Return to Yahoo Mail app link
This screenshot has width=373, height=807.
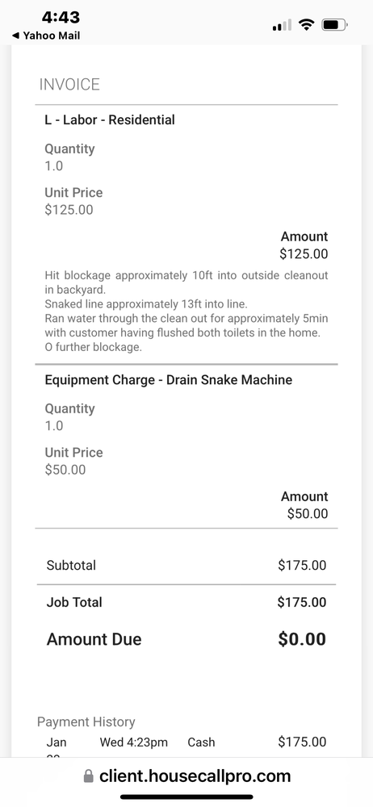46,36
